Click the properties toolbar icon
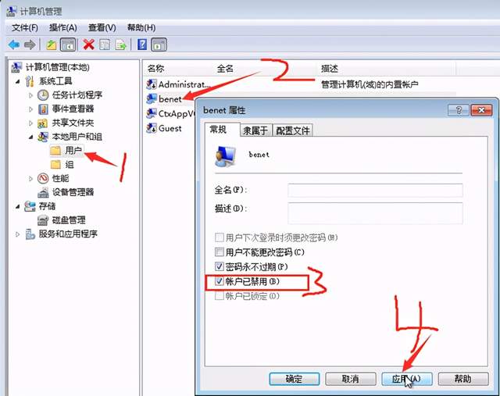This screenshot has height=396, width=500. [x=105, y=45]
